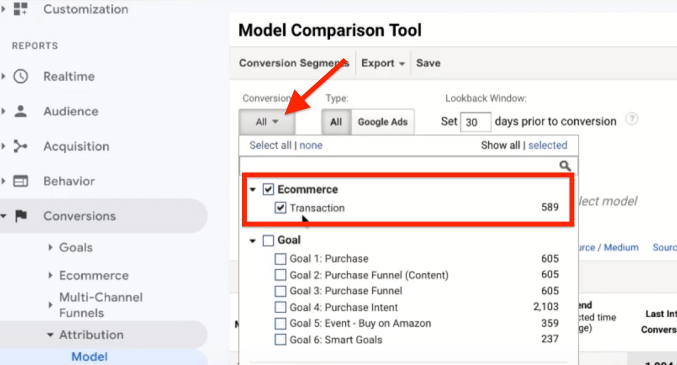Uncheck the Transaction checkbox
The width and height of the screenshot is (677, 365).
click(280, 208)
